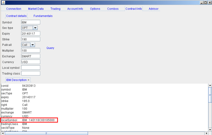212x135 pixels.
Task: Click the localSymbol value IBM 140118C00185000
Action: tap(38, 120)
